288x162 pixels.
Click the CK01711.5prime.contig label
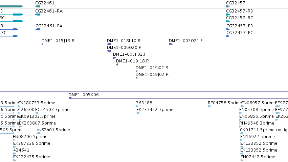click(x=264, y=130)
